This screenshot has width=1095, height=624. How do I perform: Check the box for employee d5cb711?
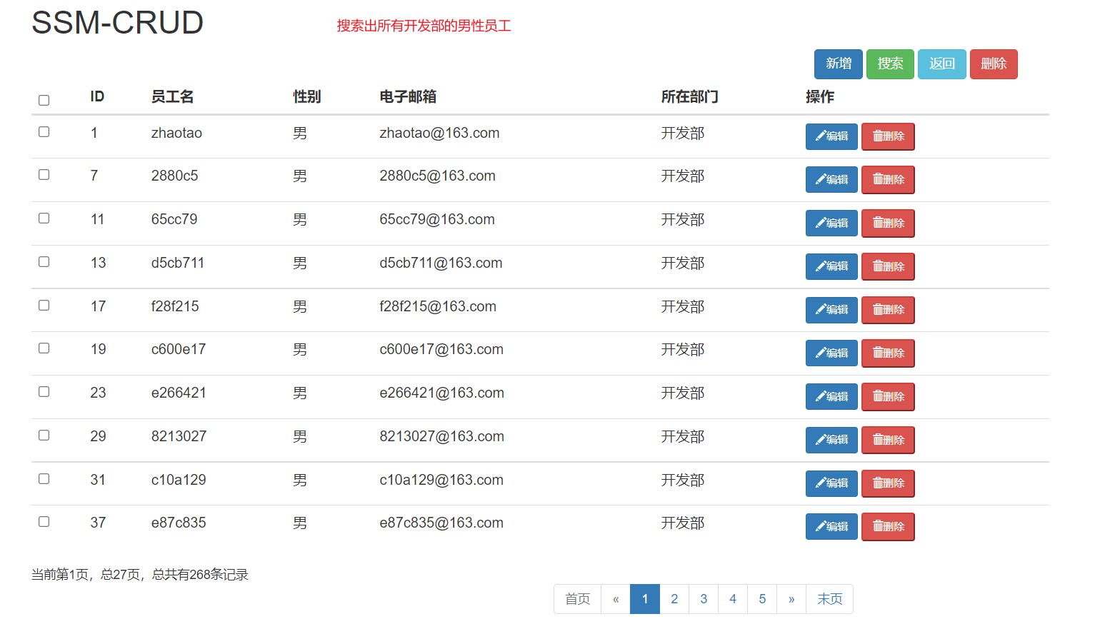click(x=44, y=262)
